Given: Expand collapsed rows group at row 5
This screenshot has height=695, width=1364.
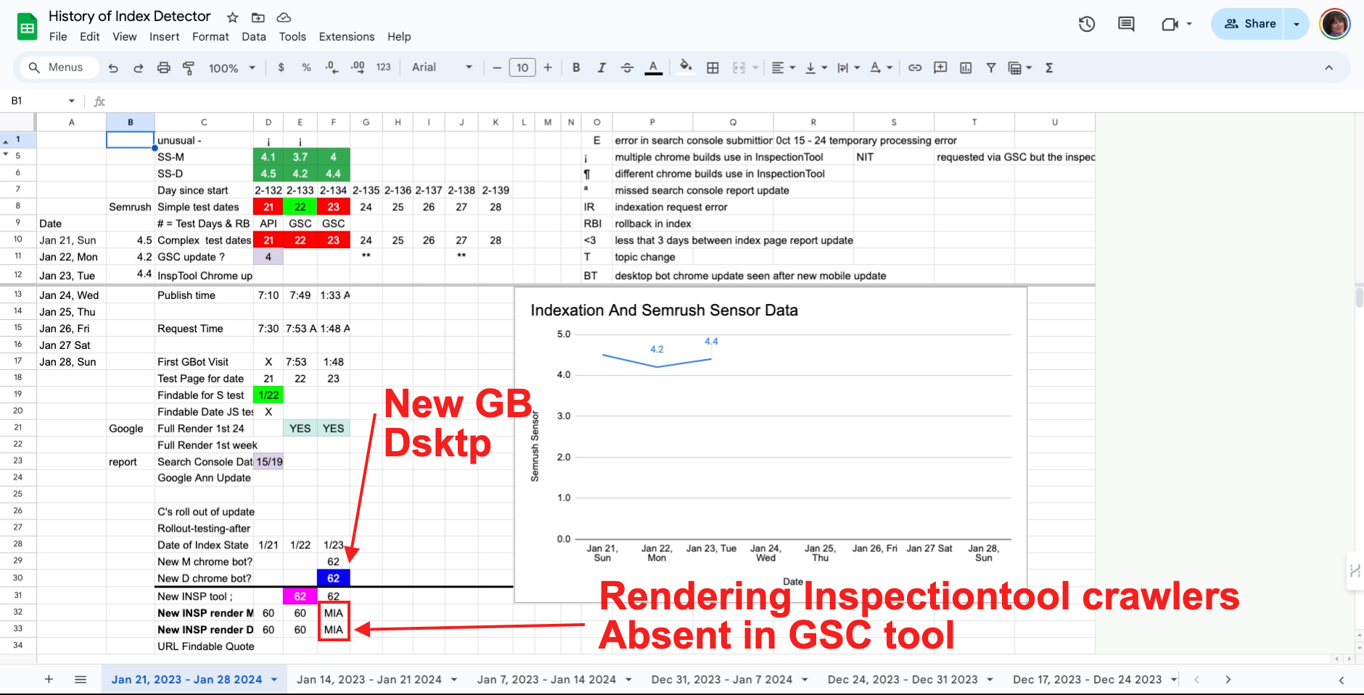Looking at the screenshot, I should pyautogui.click(x=7, y=155).
